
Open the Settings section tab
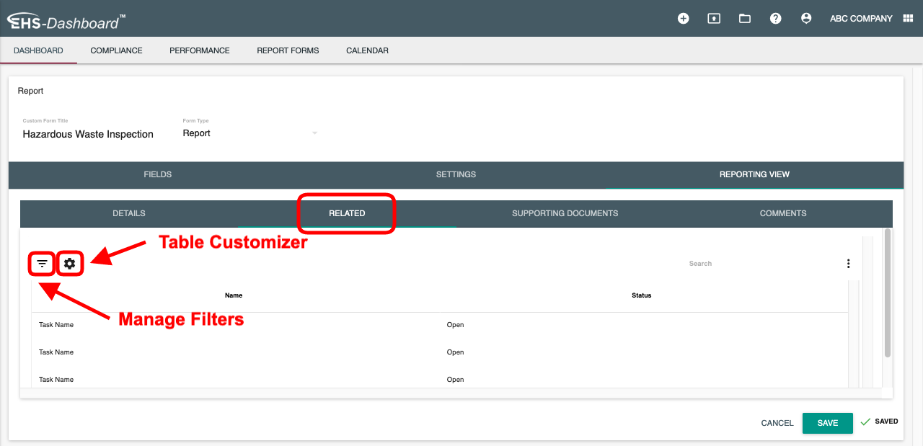pos(456,174)
